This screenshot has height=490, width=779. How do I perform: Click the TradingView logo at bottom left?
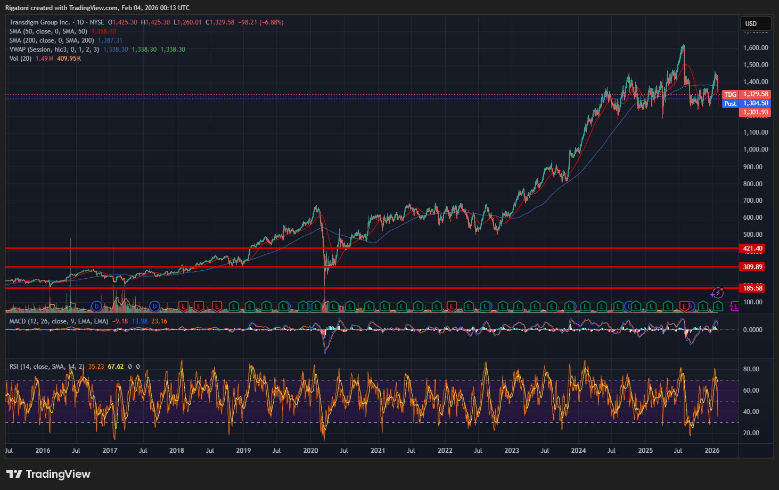[48, 474]
